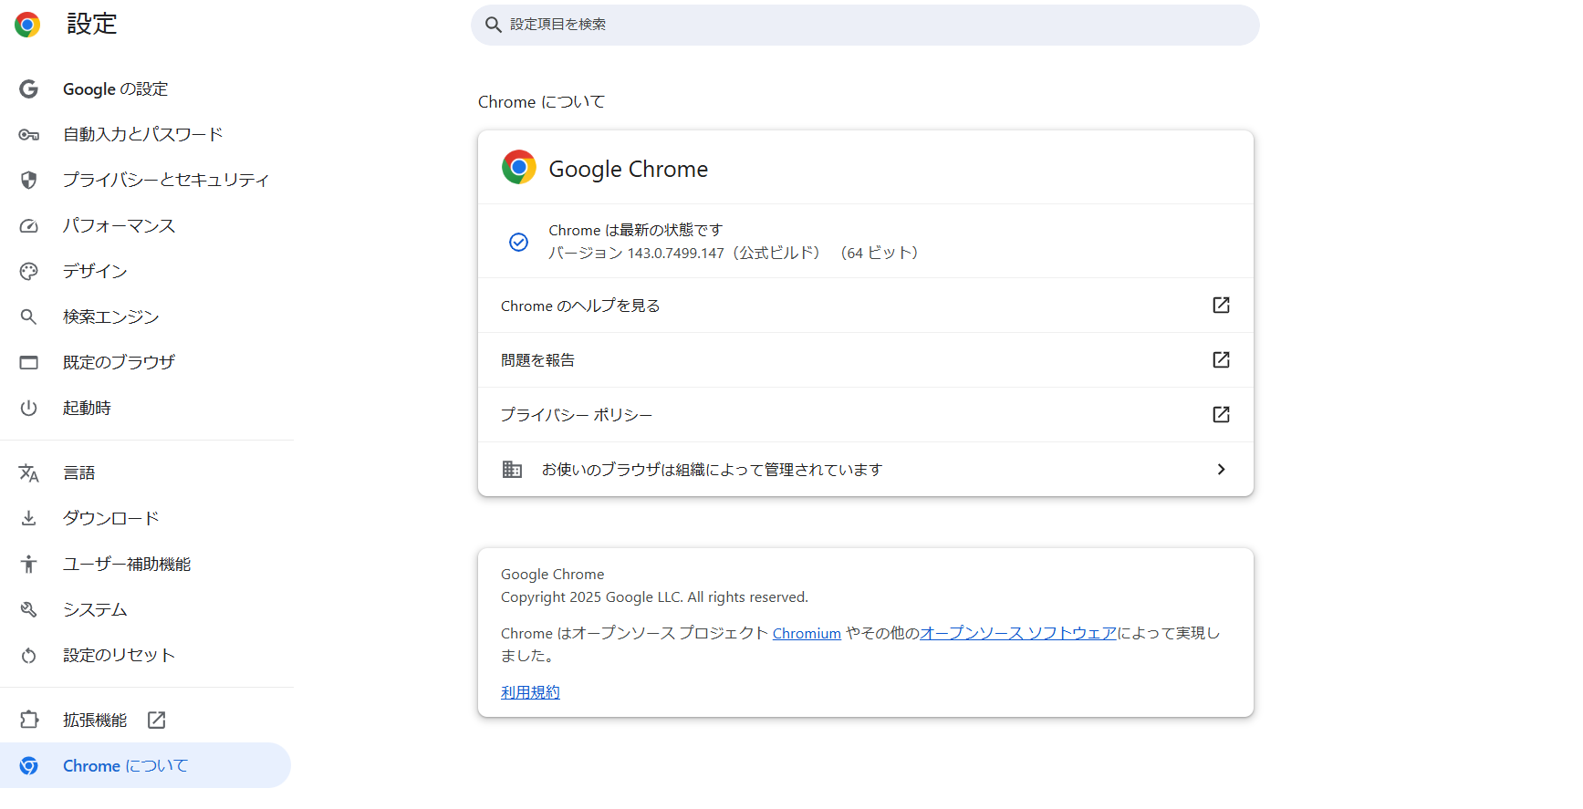1583x809 pixels.
Task: Open external link icon beside 問題を報告
Action: [1221, 360]
